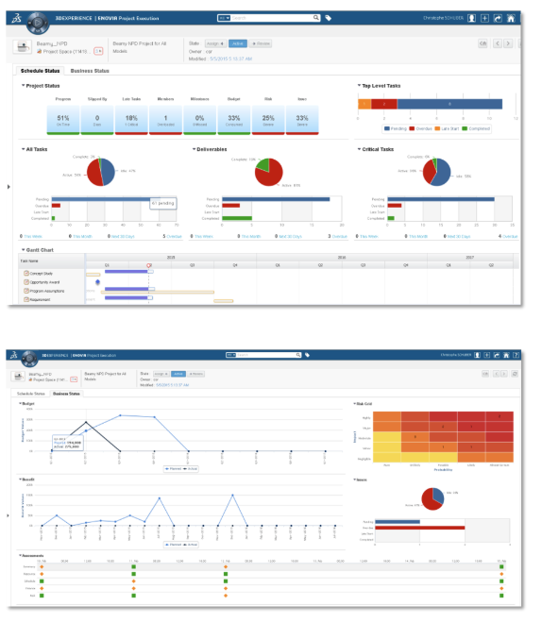Collapse the Critical Tasks section
The image size is (542, 623).
coord(359,149)
